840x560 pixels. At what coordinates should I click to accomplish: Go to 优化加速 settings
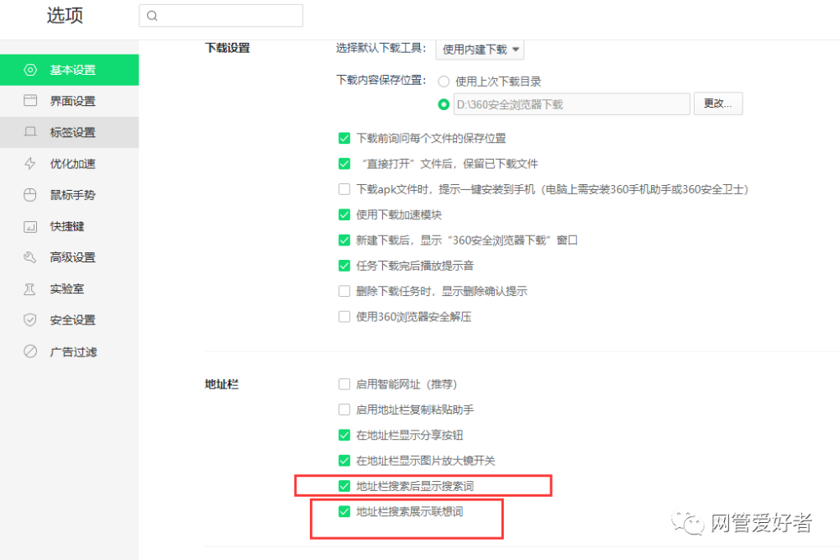[69, 164]
